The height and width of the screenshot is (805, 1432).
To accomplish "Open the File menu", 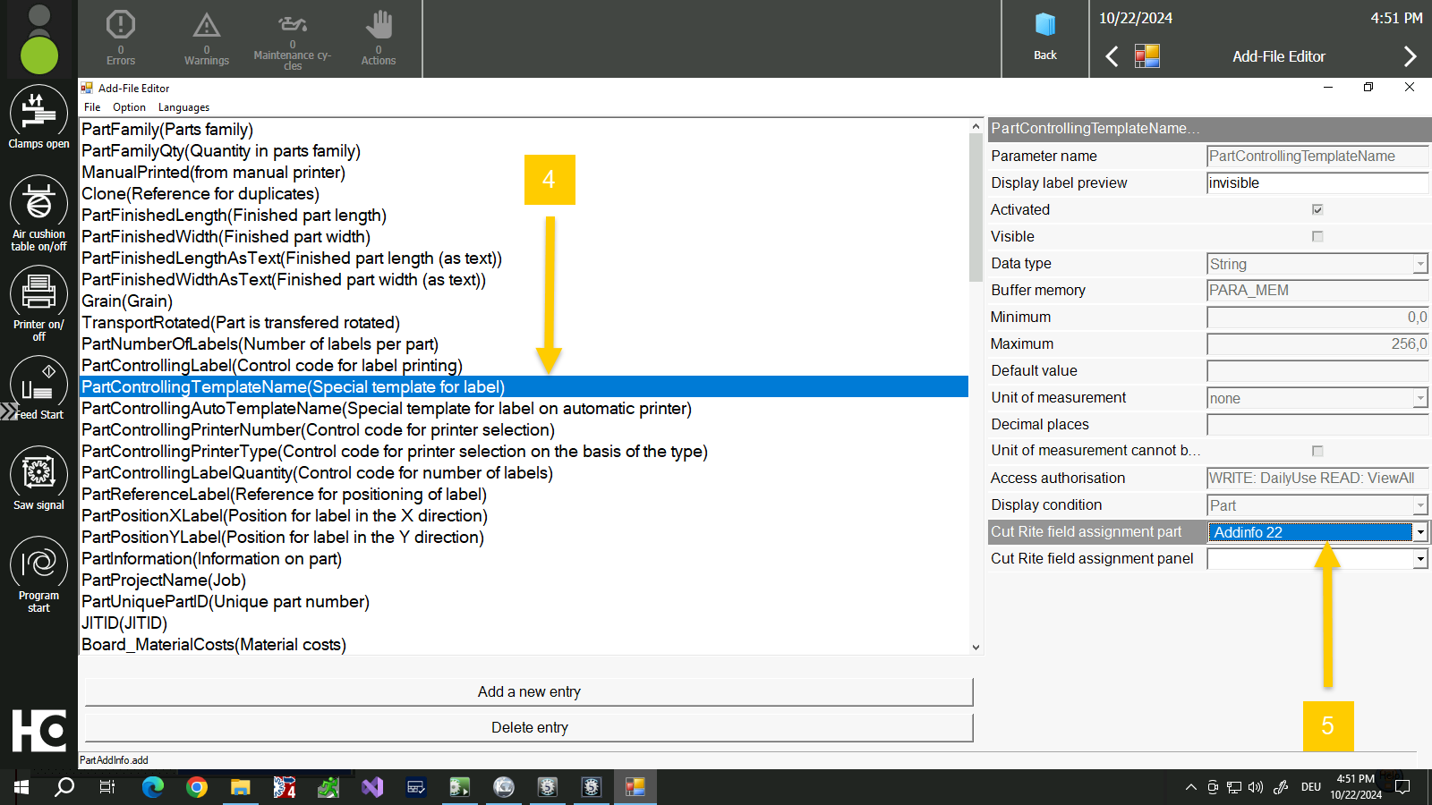I will click(x=92, y=107).
